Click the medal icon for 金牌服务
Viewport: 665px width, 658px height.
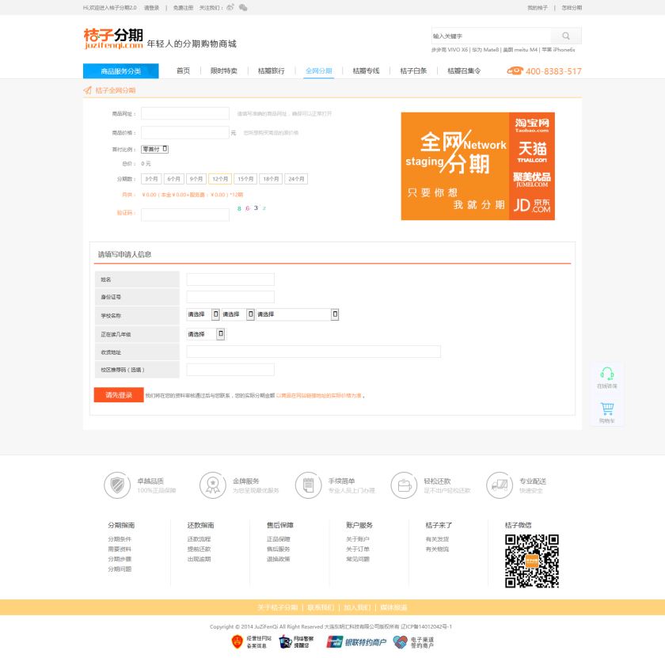(212, 485)
